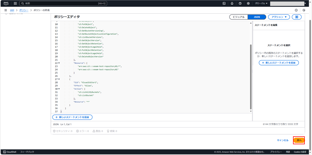Image resolution: width=312 pixels, height=155 pixels.
Task: Click the "Resource": "*" line
Action: [82, 102]
